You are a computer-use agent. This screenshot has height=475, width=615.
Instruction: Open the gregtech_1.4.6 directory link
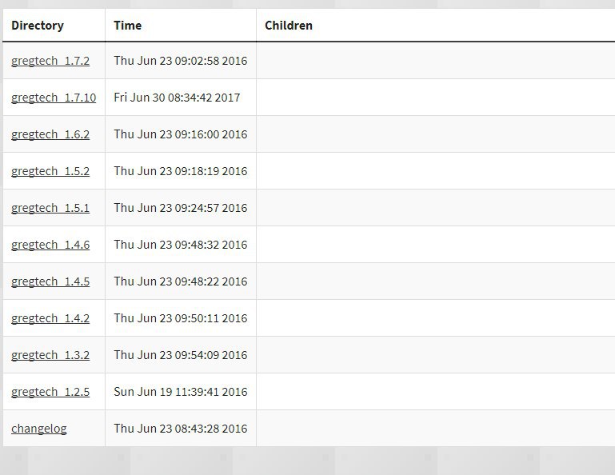tap(50, 245)
